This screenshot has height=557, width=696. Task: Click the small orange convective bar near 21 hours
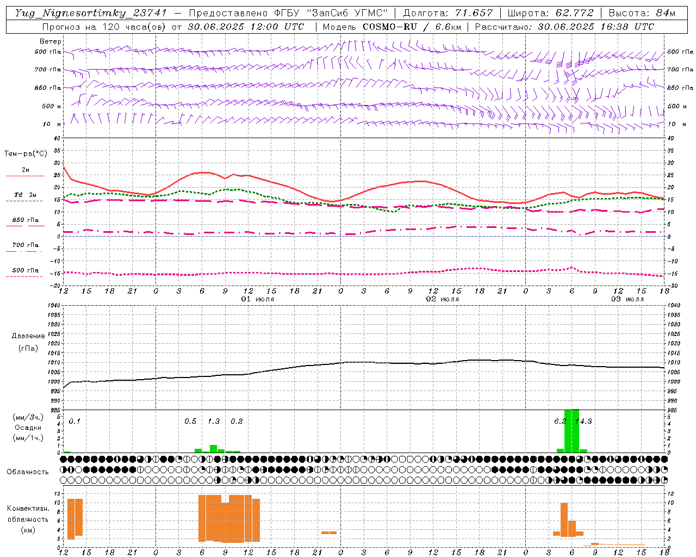[329, 533]
